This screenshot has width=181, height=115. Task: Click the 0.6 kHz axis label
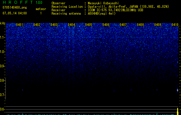[3, 109]
